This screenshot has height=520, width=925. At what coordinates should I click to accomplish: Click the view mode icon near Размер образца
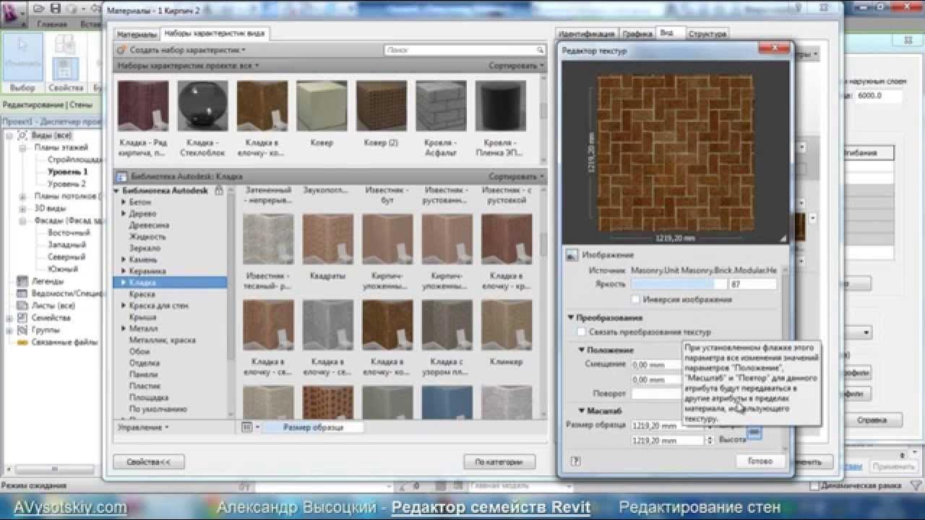pyautogui.click(x=246, y=427)
